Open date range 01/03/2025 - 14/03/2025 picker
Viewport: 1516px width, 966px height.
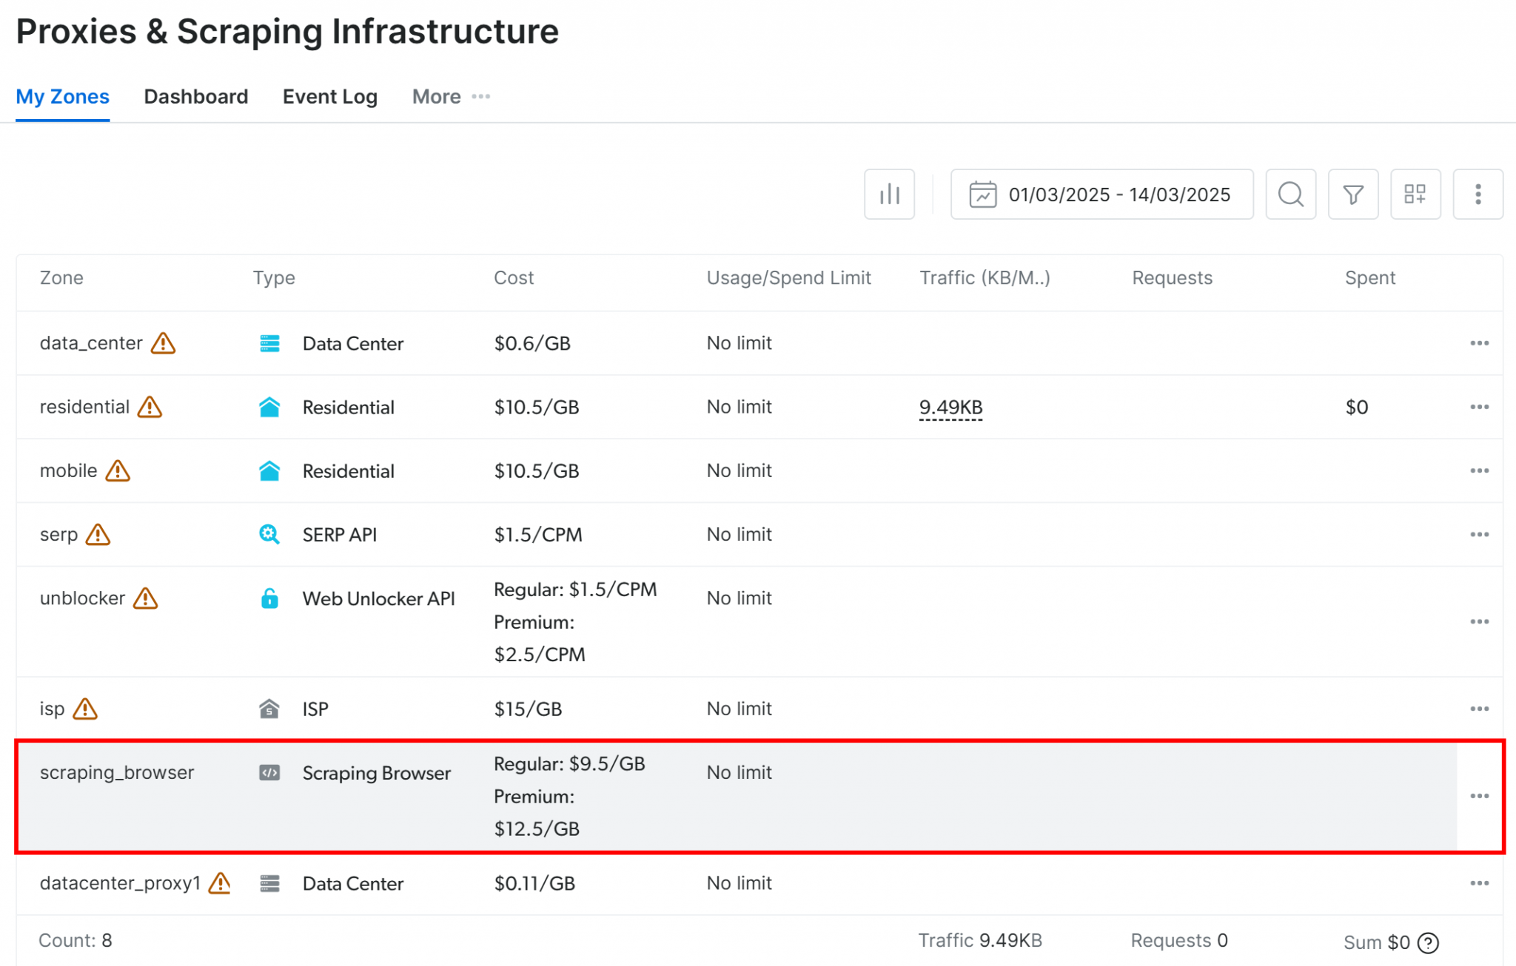point(1101,195)
